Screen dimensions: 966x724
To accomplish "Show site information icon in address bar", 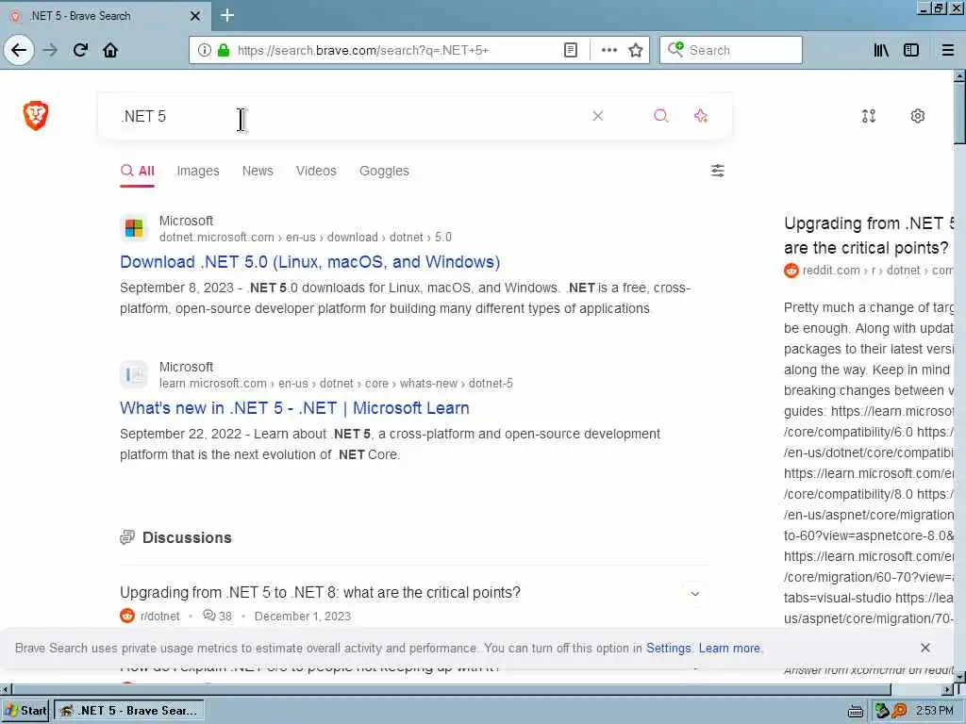I will tap(205, 50).
